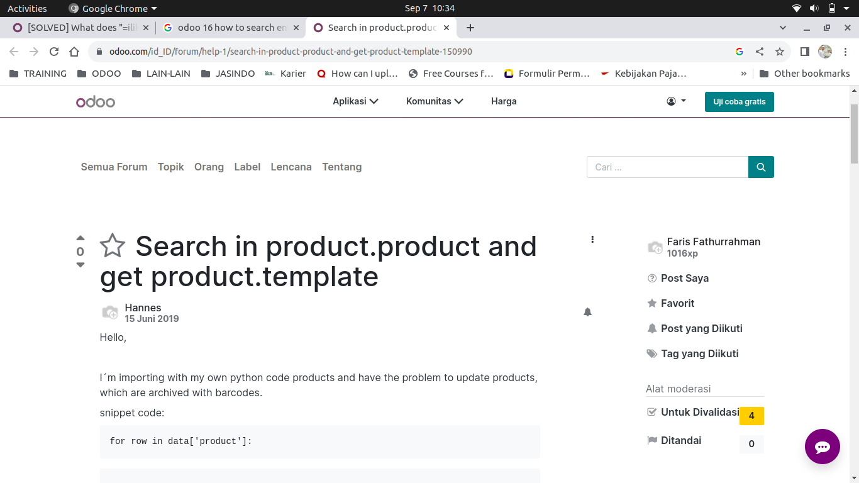Expand the Aplikasi dropdown menu

coord(355,101)
